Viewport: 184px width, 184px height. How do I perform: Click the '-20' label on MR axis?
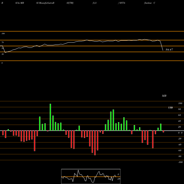click(x=180, y=139)
